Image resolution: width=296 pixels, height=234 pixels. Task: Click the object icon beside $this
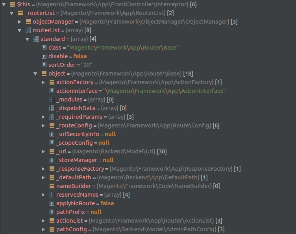13,4
